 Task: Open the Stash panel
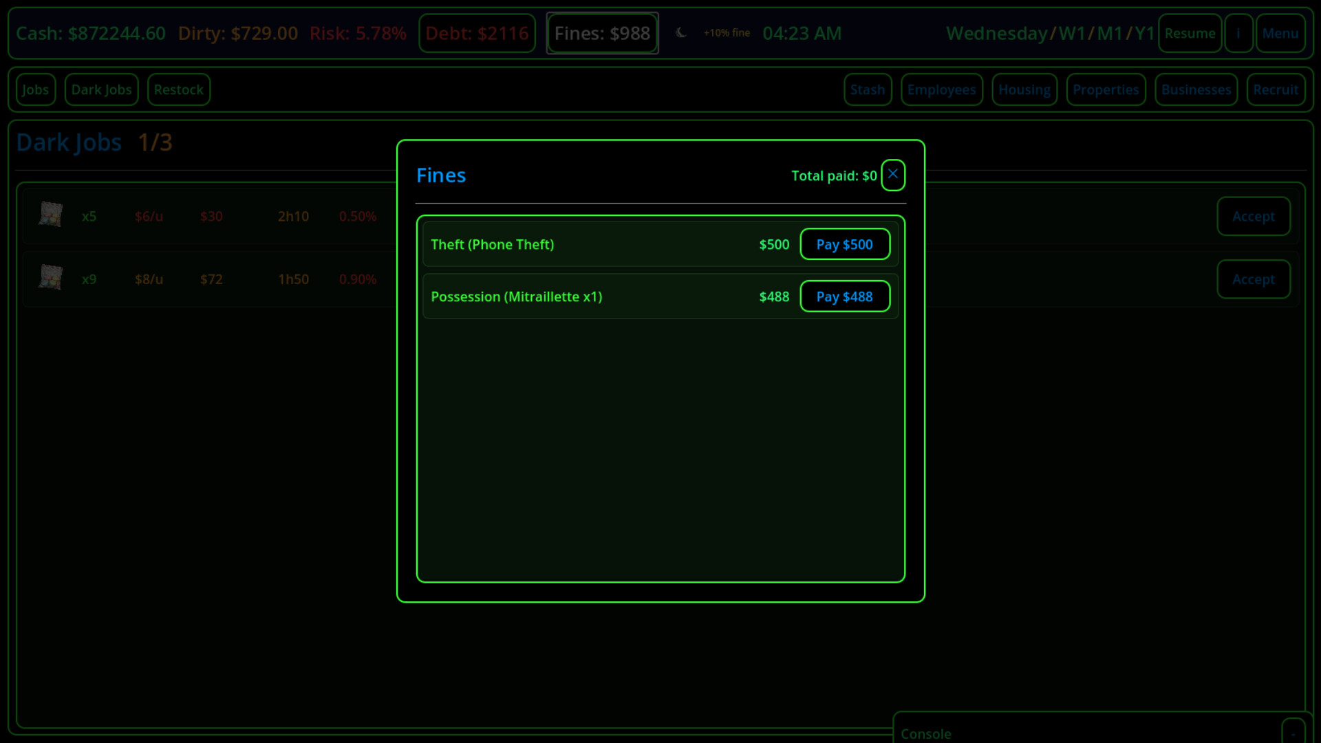[868, 89]
